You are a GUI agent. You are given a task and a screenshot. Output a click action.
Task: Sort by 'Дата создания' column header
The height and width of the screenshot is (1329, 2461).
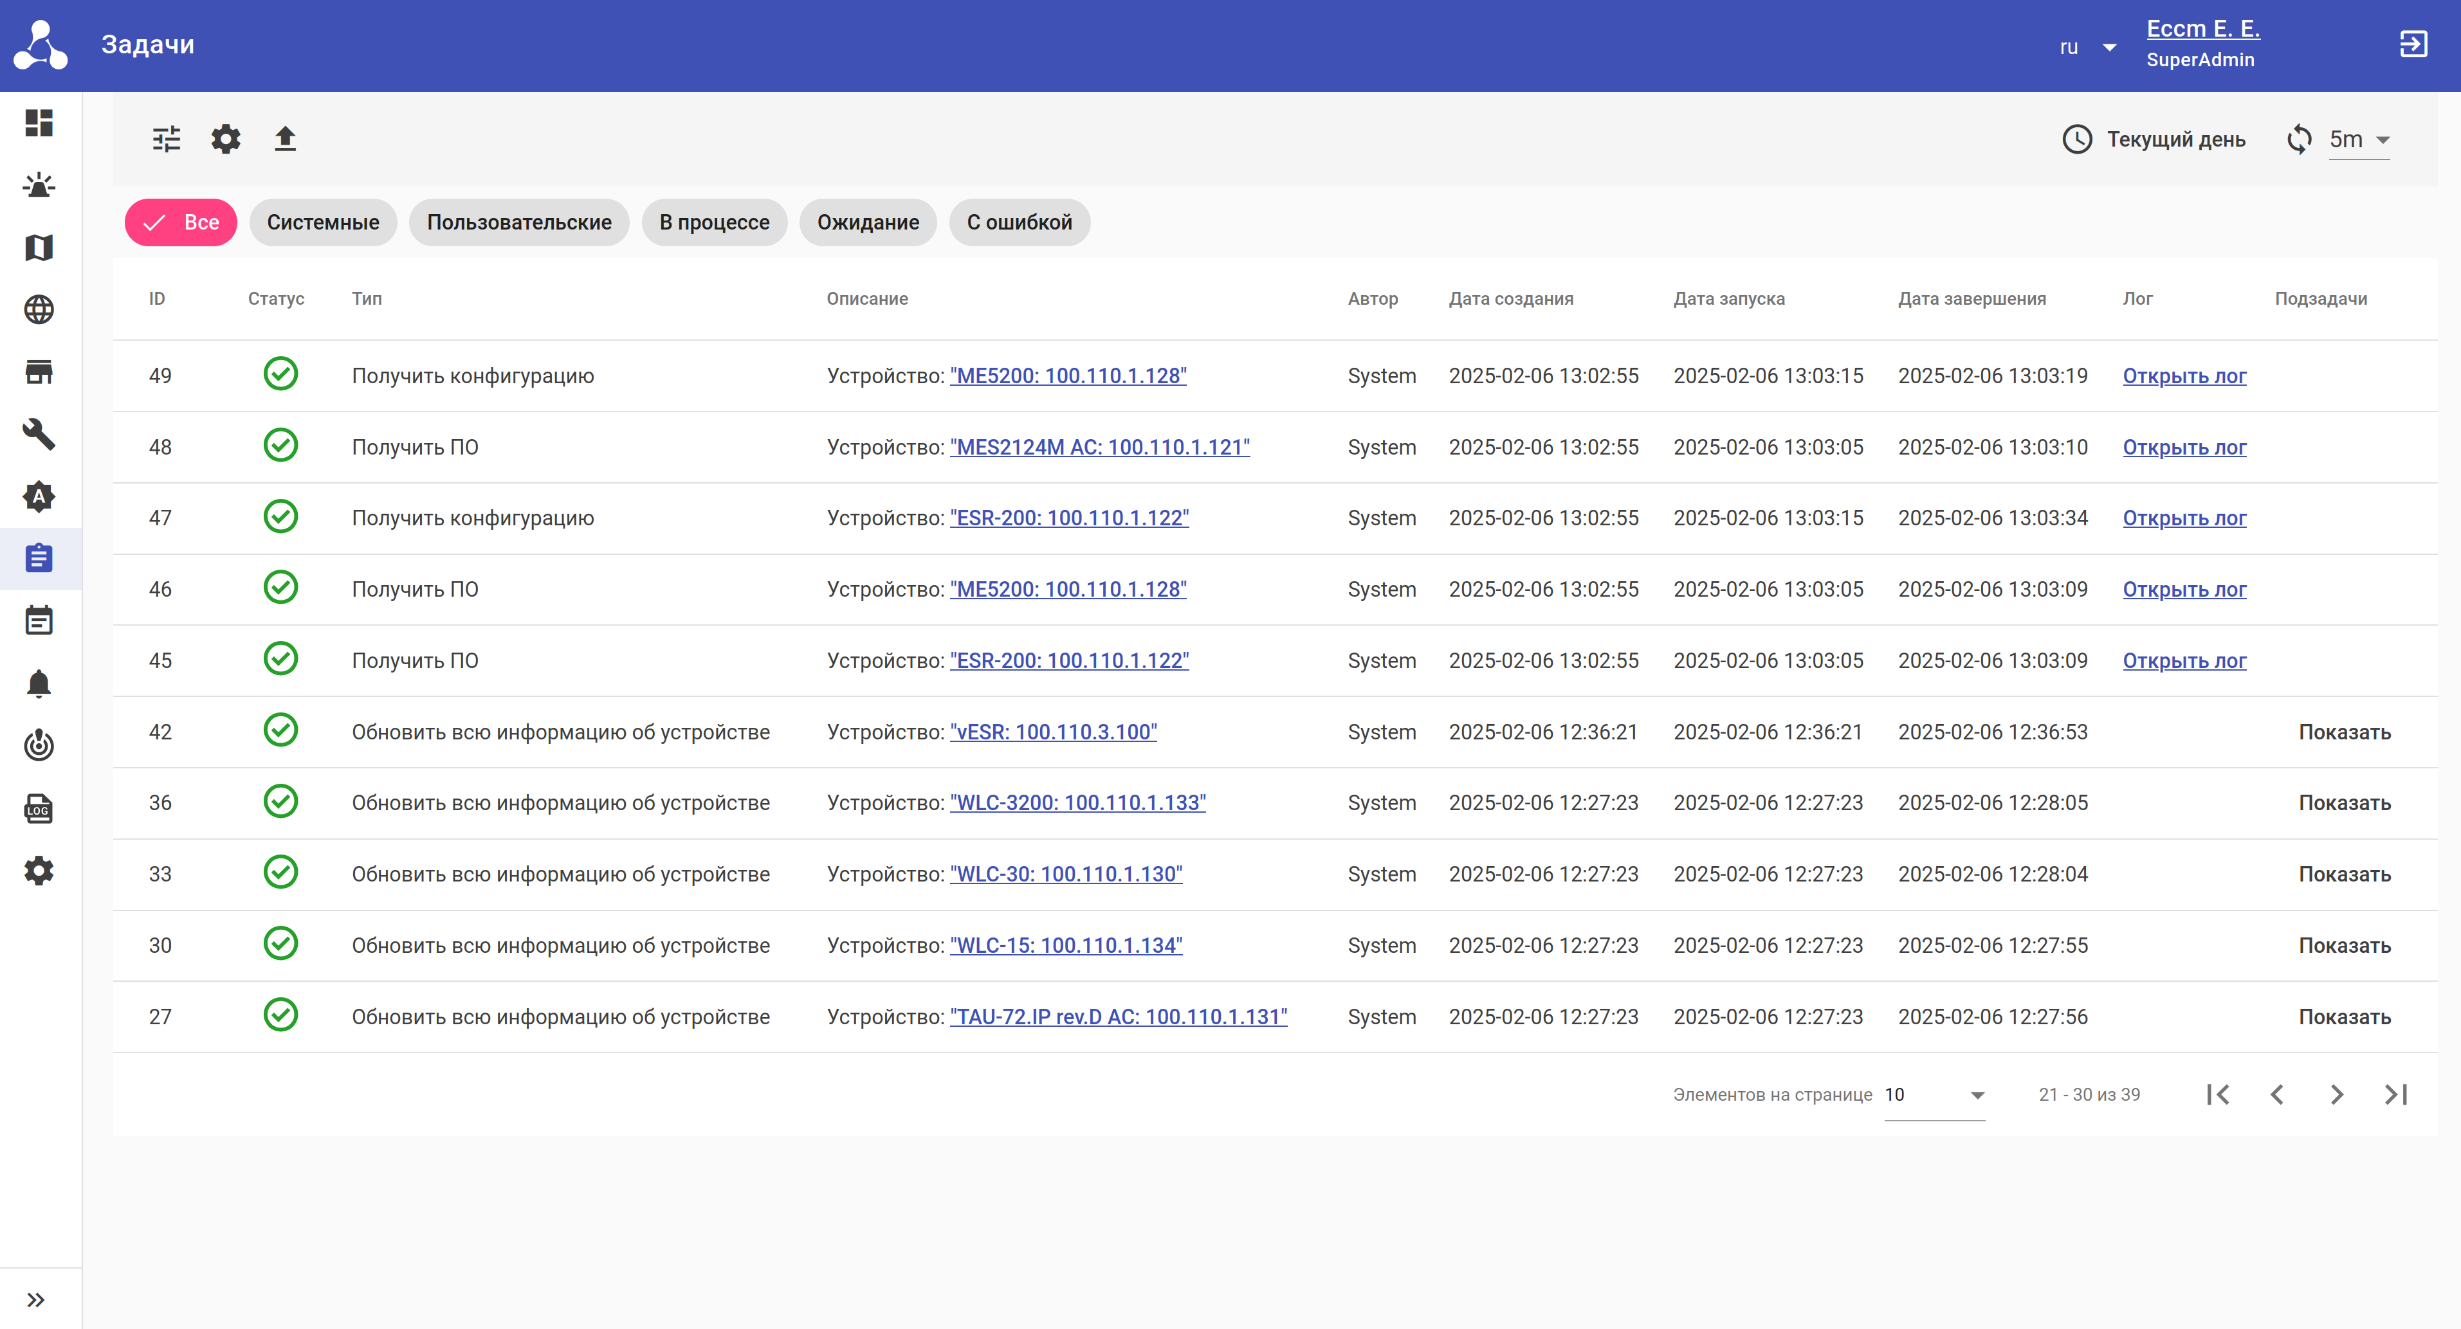click(x=1510, y=299)
